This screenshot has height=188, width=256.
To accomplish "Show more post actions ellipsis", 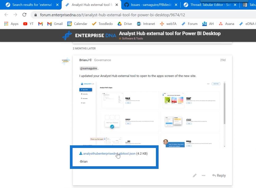I will pyautogui.click(x=203, y=176).
